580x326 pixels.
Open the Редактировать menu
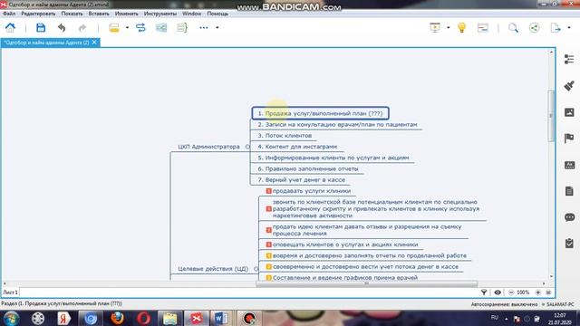pyautogui.click(x=38, y=14)
